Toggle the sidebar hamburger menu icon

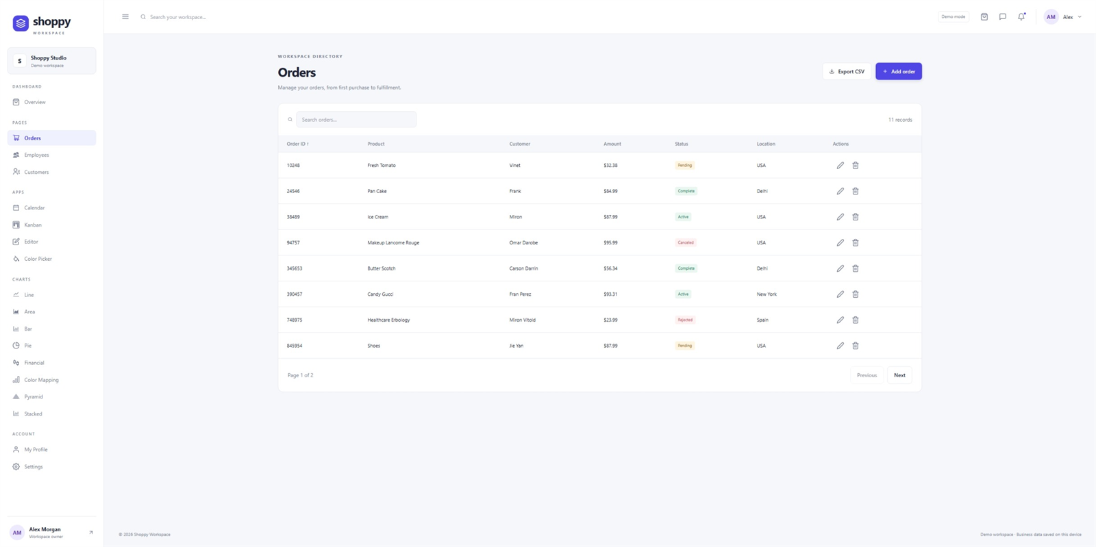pos(125,16)
